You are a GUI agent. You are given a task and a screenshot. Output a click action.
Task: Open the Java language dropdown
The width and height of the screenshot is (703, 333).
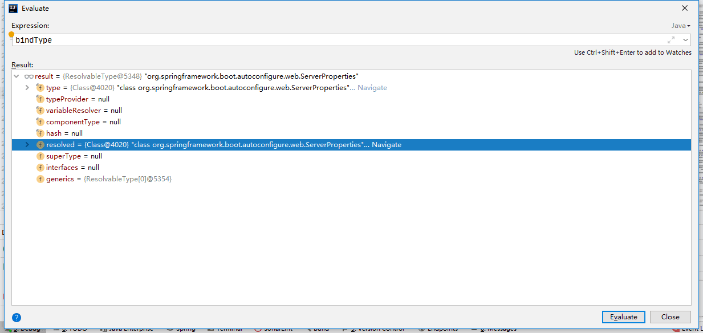coord(681,26)
